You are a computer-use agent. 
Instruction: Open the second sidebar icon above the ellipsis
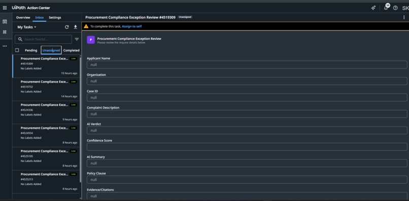click(x=5, y=32)
